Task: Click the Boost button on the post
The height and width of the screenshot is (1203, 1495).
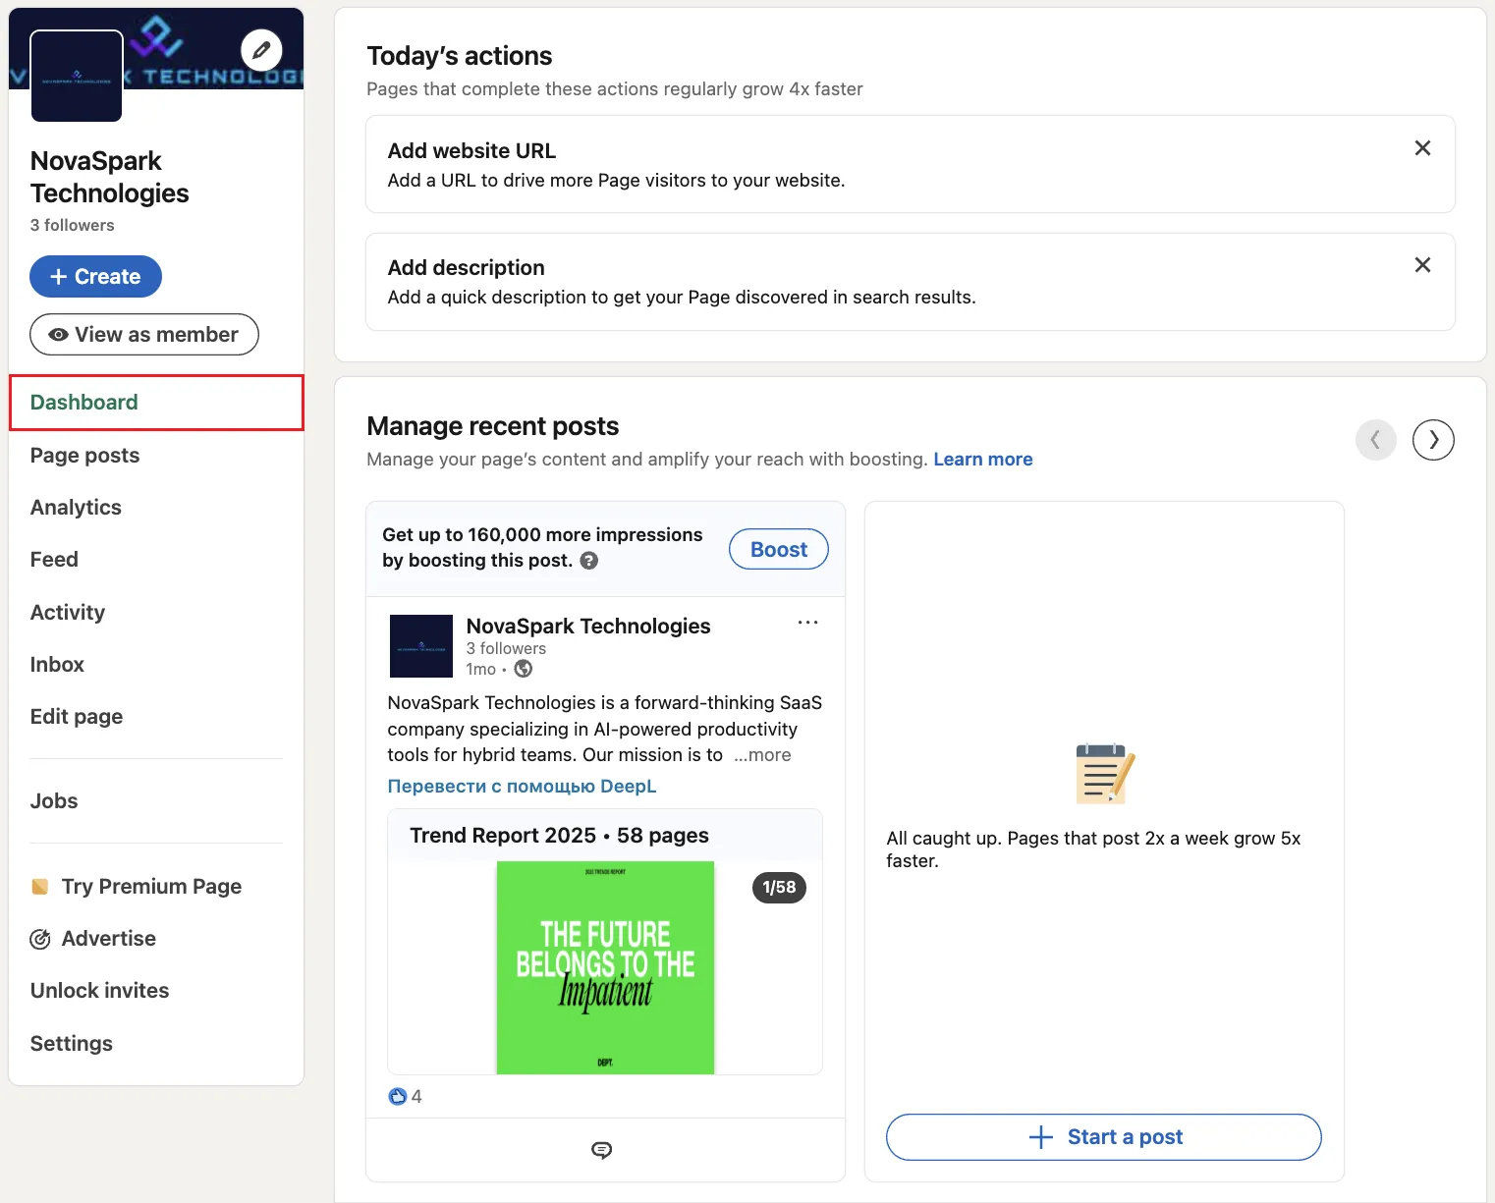Action: click(777, 548)
